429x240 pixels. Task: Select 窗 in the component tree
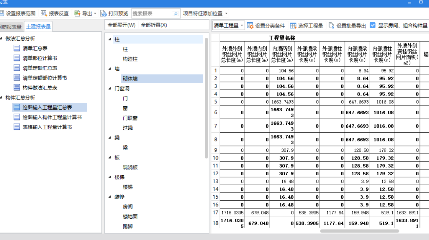point(125,108)
